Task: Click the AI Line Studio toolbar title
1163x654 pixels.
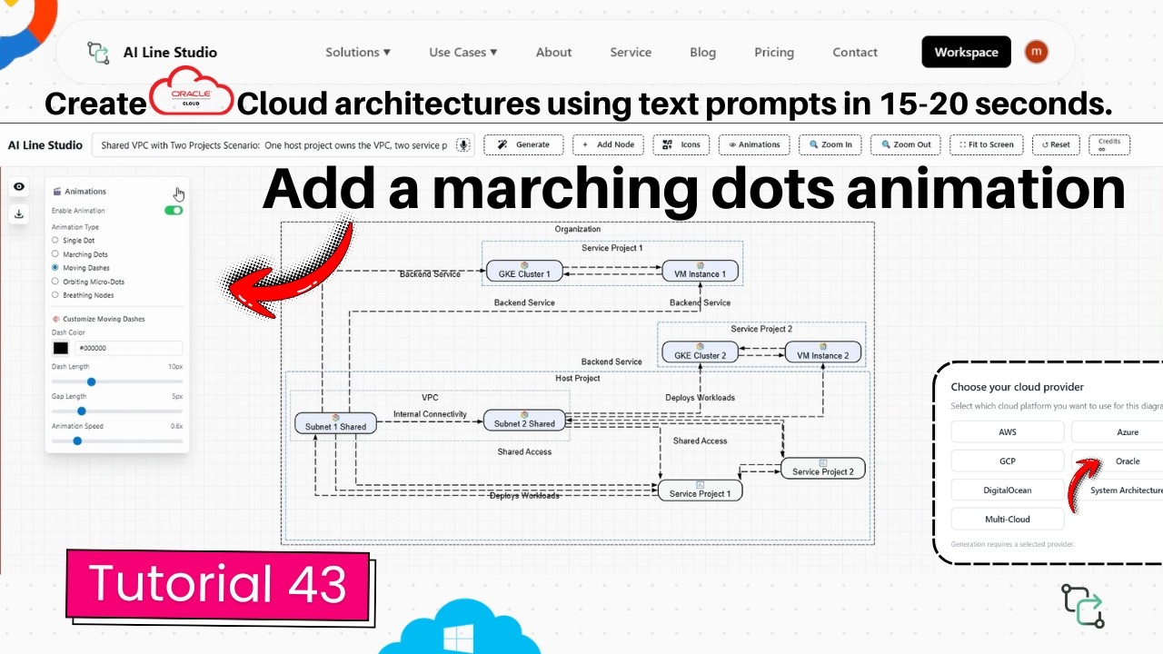Action: 45,145
